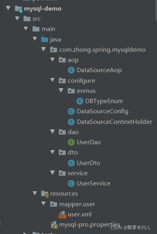Click the UserDao interface icon

[x=71, y=142]
